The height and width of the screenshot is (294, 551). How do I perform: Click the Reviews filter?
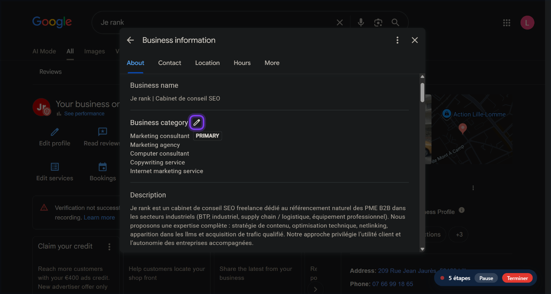(51, 72)
